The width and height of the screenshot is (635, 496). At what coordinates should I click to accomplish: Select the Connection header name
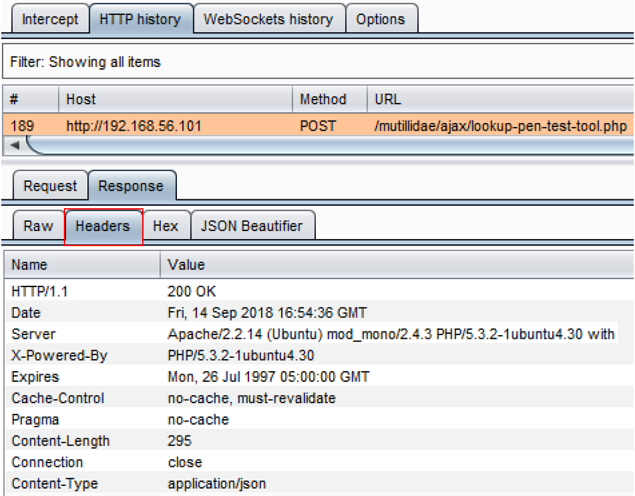coord(47,462)
